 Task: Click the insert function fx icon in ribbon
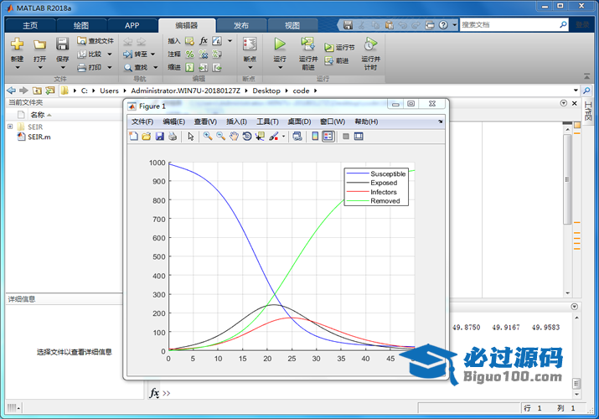(x=204, y=40)
